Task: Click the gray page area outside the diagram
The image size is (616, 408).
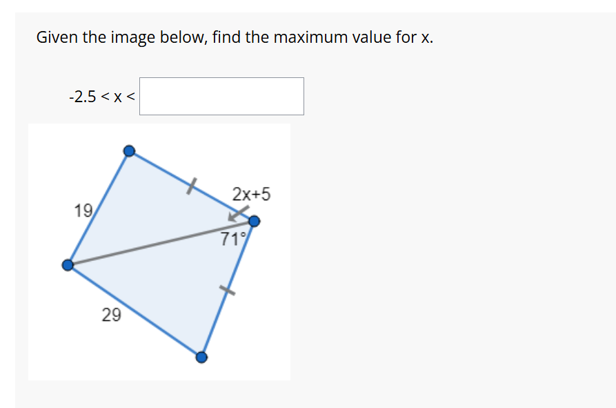Action: coord(448,276)
